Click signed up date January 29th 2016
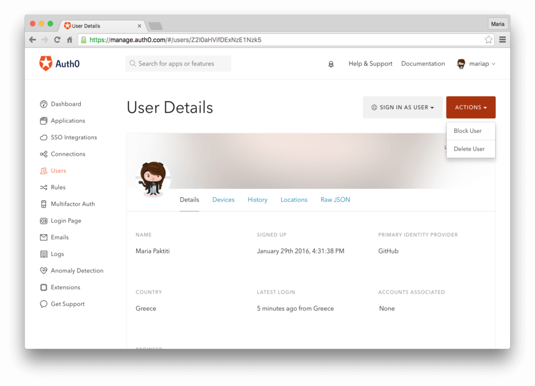Screen dimensions: 535x386 pos(301,251)
